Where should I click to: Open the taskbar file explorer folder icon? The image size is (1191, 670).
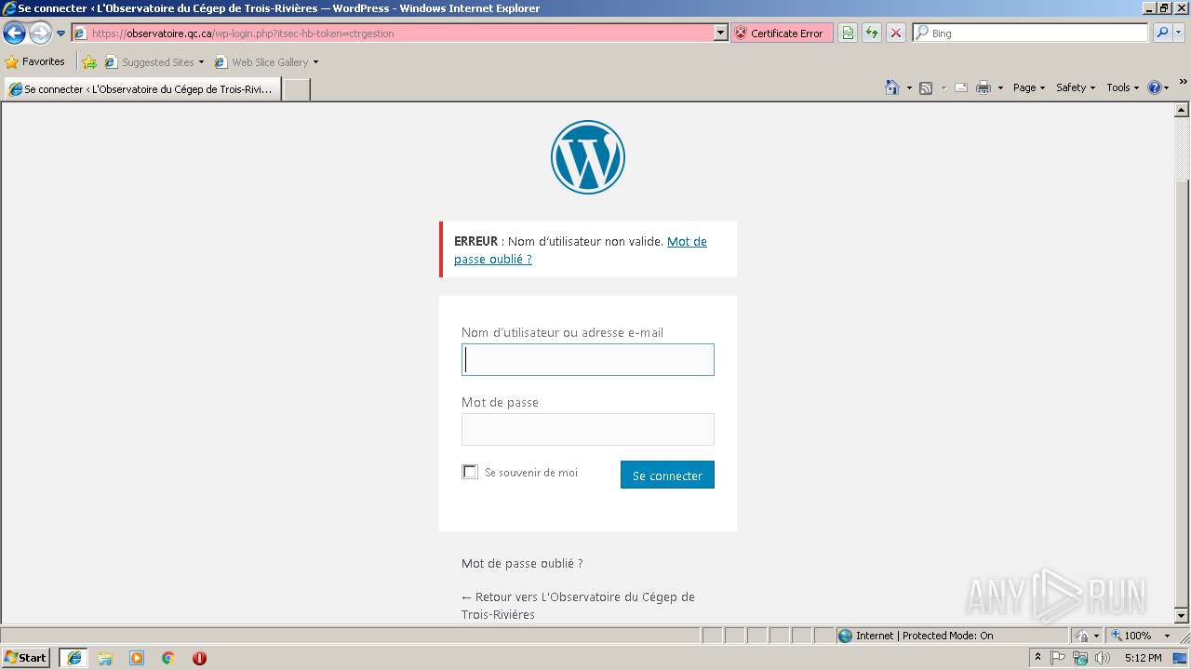click(x=105, y=658)
